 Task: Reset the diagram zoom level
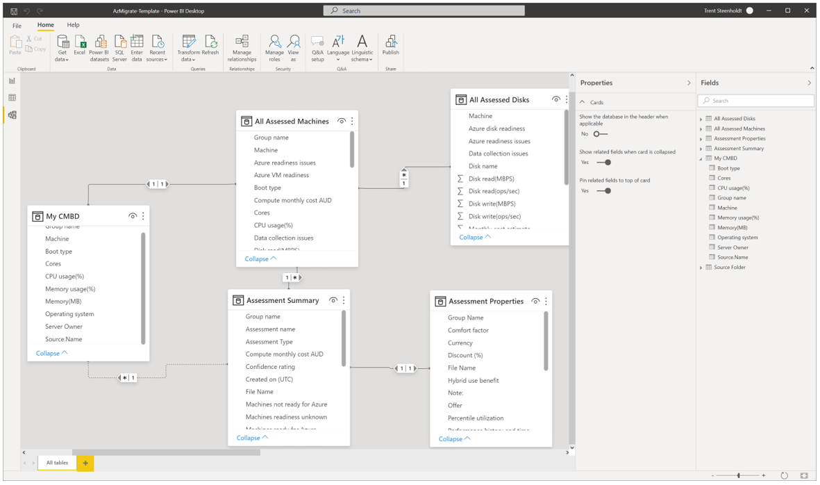coord(784,475)
